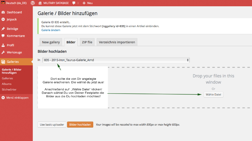
Task: Click the page title Galerie / Bilder hinzufügen
Action: [67, 13]
